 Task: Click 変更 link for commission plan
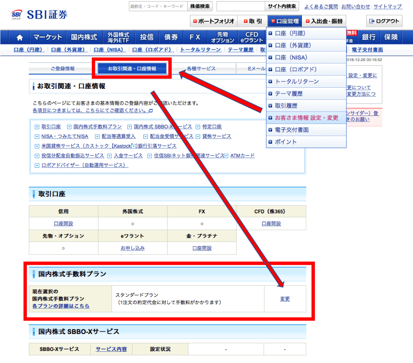coord(285,299)
